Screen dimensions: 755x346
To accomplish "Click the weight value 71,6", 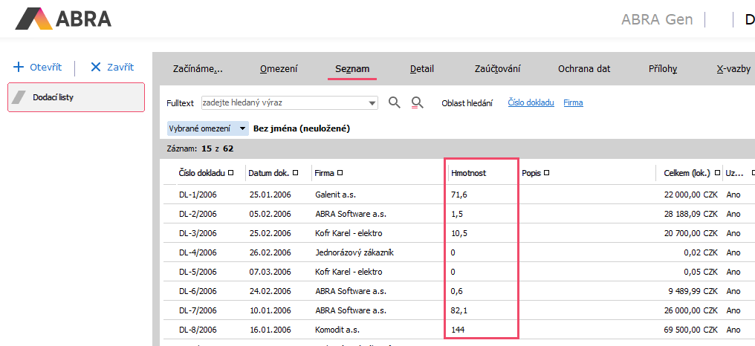I will tap(459, 195).
